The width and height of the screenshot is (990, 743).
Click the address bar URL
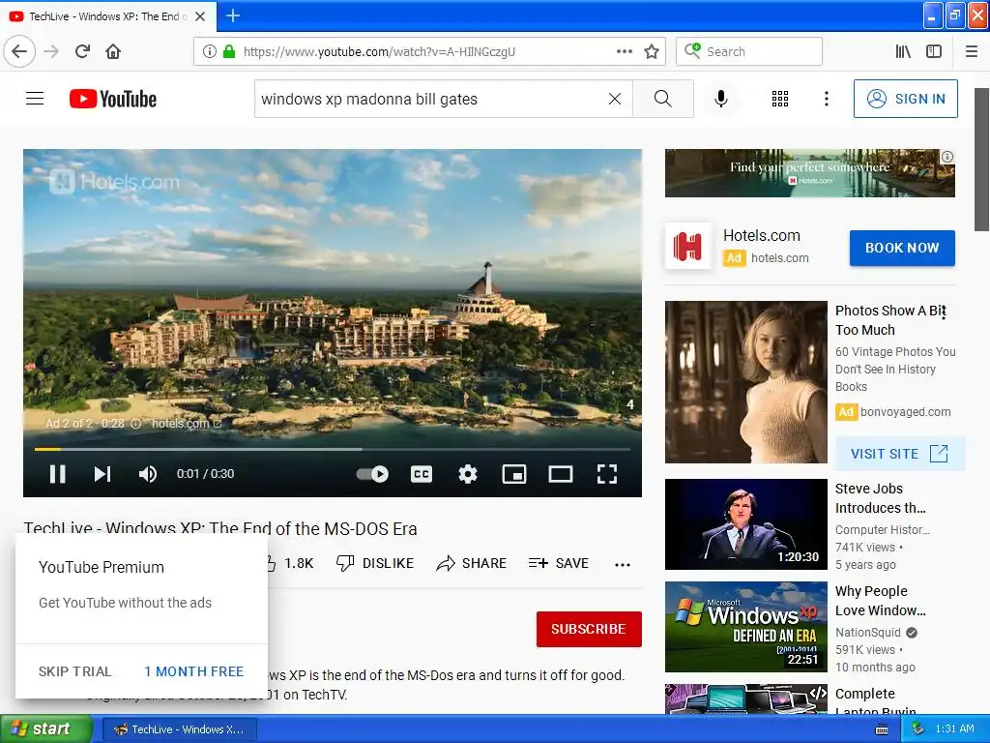click(x=379, y=51)
